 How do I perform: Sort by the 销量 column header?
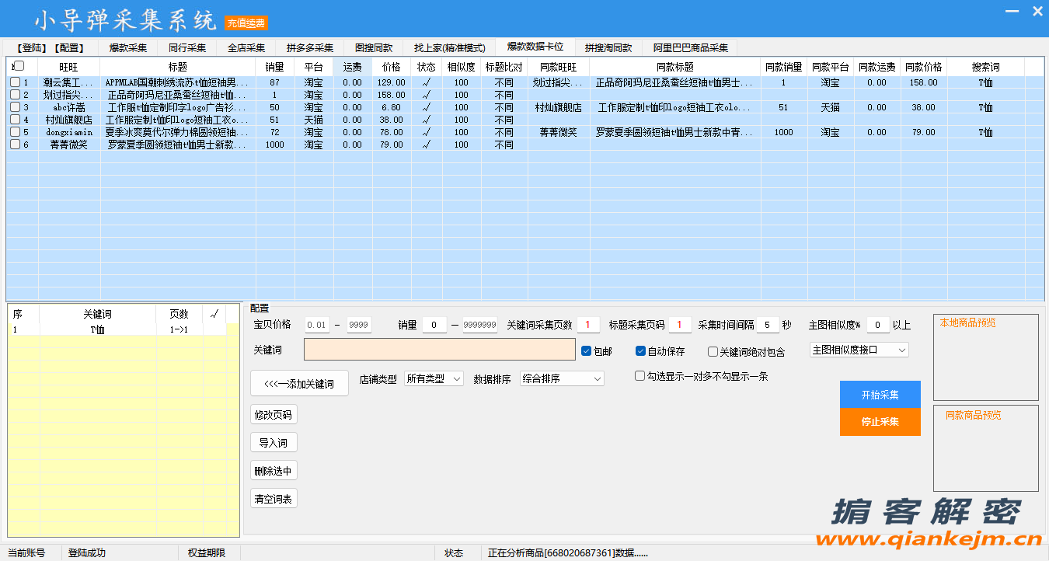(x=275, y=67)
